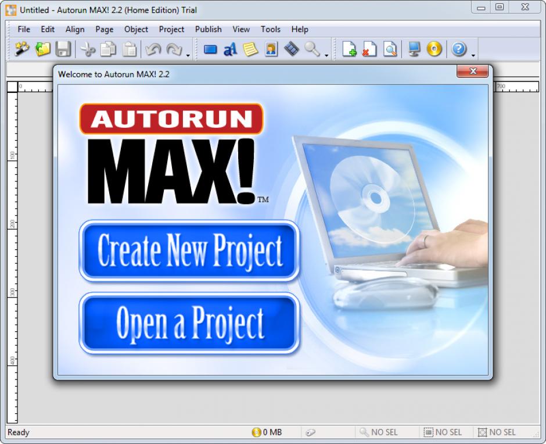Select the image object portrait icon

[271, 49]
